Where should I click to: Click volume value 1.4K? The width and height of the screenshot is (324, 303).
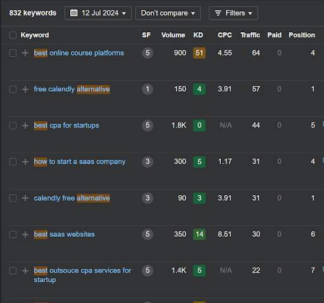178,270
